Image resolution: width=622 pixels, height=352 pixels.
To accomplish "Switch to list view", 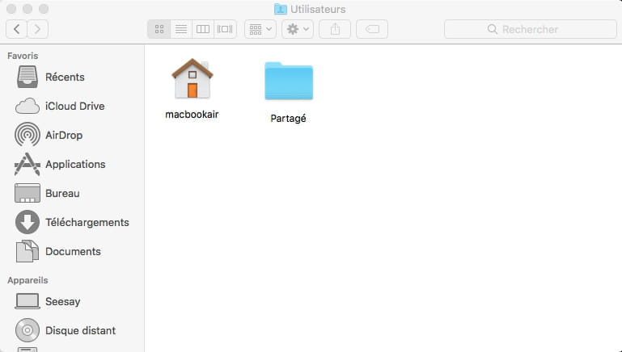I will [181, 29].
